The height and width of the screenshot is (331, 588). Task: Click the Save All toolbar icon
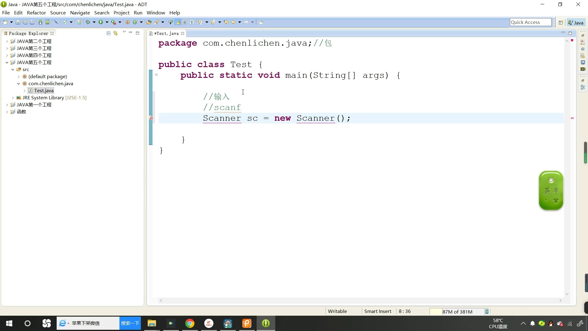pos(25,22)
